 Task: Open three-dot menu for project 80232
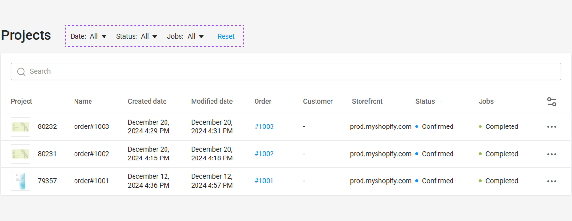coord(552,127)
